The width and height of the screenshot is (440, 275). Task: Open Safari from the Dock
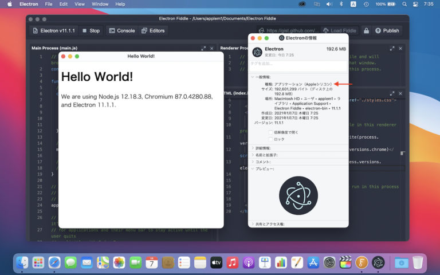[54, 263]
